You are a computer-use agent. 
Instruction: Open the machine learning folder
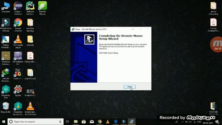(x=30, y=25)
